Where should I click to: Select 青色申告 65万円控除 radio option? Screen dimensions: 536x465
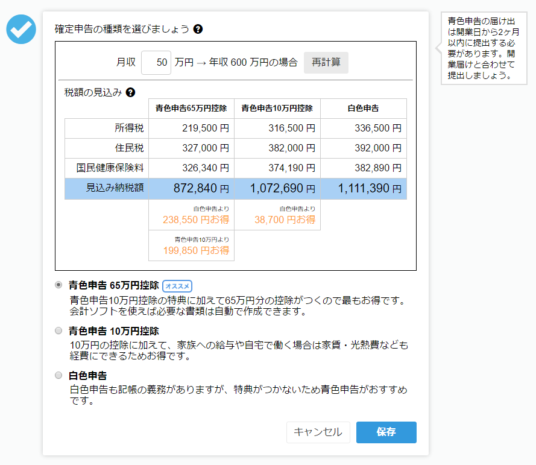click(58, 285)
